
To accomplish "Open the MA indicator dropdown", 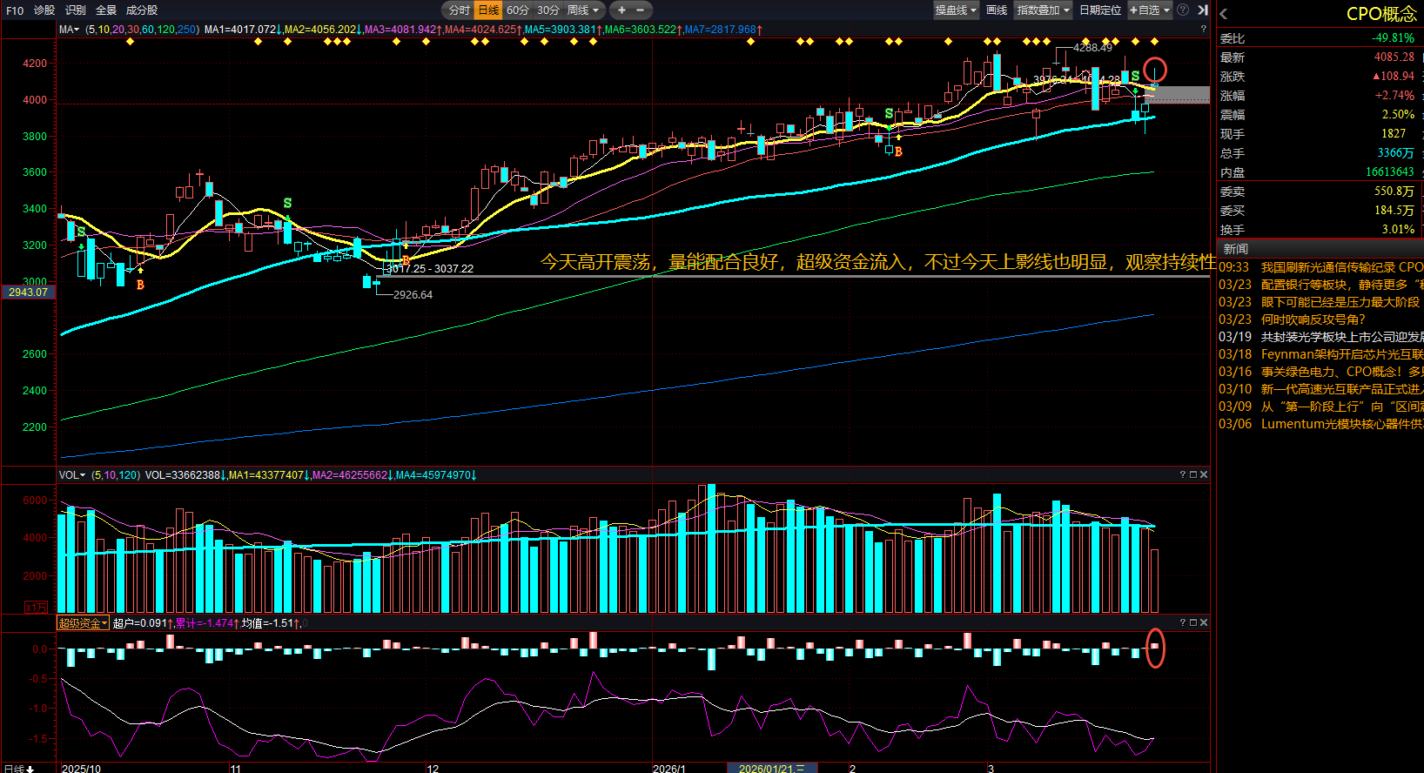I will pyautogui.click(x=69, y=30).
